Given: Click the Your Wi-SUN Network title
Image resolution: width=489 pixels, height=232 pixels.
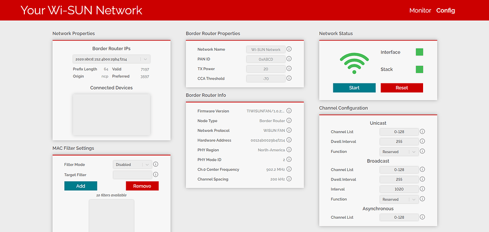Looking at the screenshot, I should (x=81, y=11).
